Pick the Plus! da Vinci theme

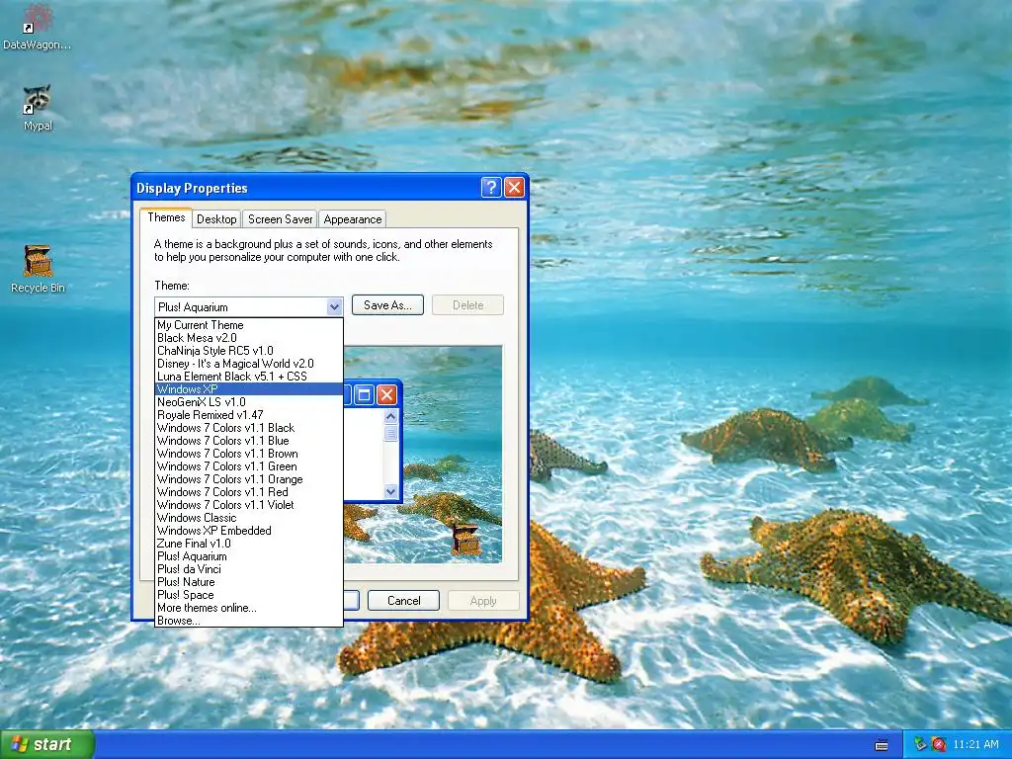coord(248,569)
